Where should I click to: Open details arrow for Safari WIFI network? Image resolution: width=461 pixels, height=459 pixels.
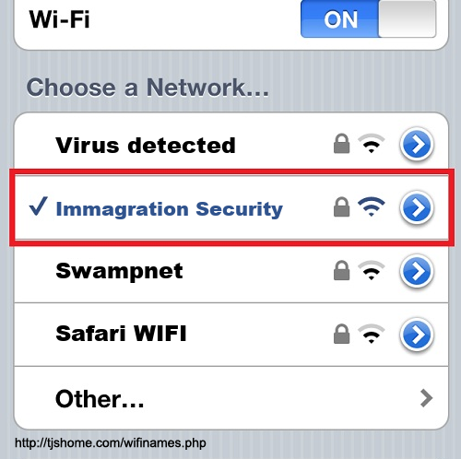coord(417,335)
